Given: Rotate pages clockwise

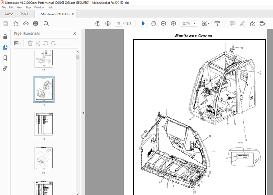Looking at the screenshot, I should (x=53, y=43).
